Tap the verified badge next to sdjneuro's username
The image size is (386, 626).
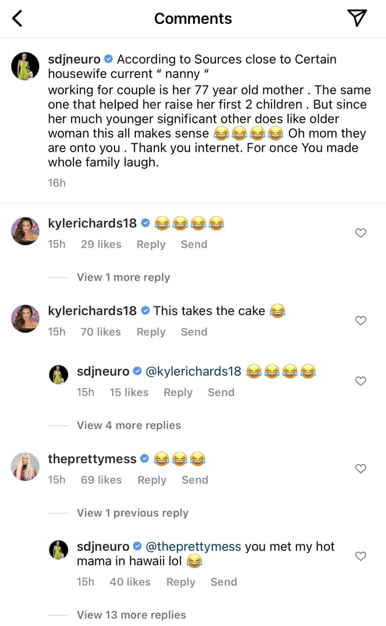108,59
